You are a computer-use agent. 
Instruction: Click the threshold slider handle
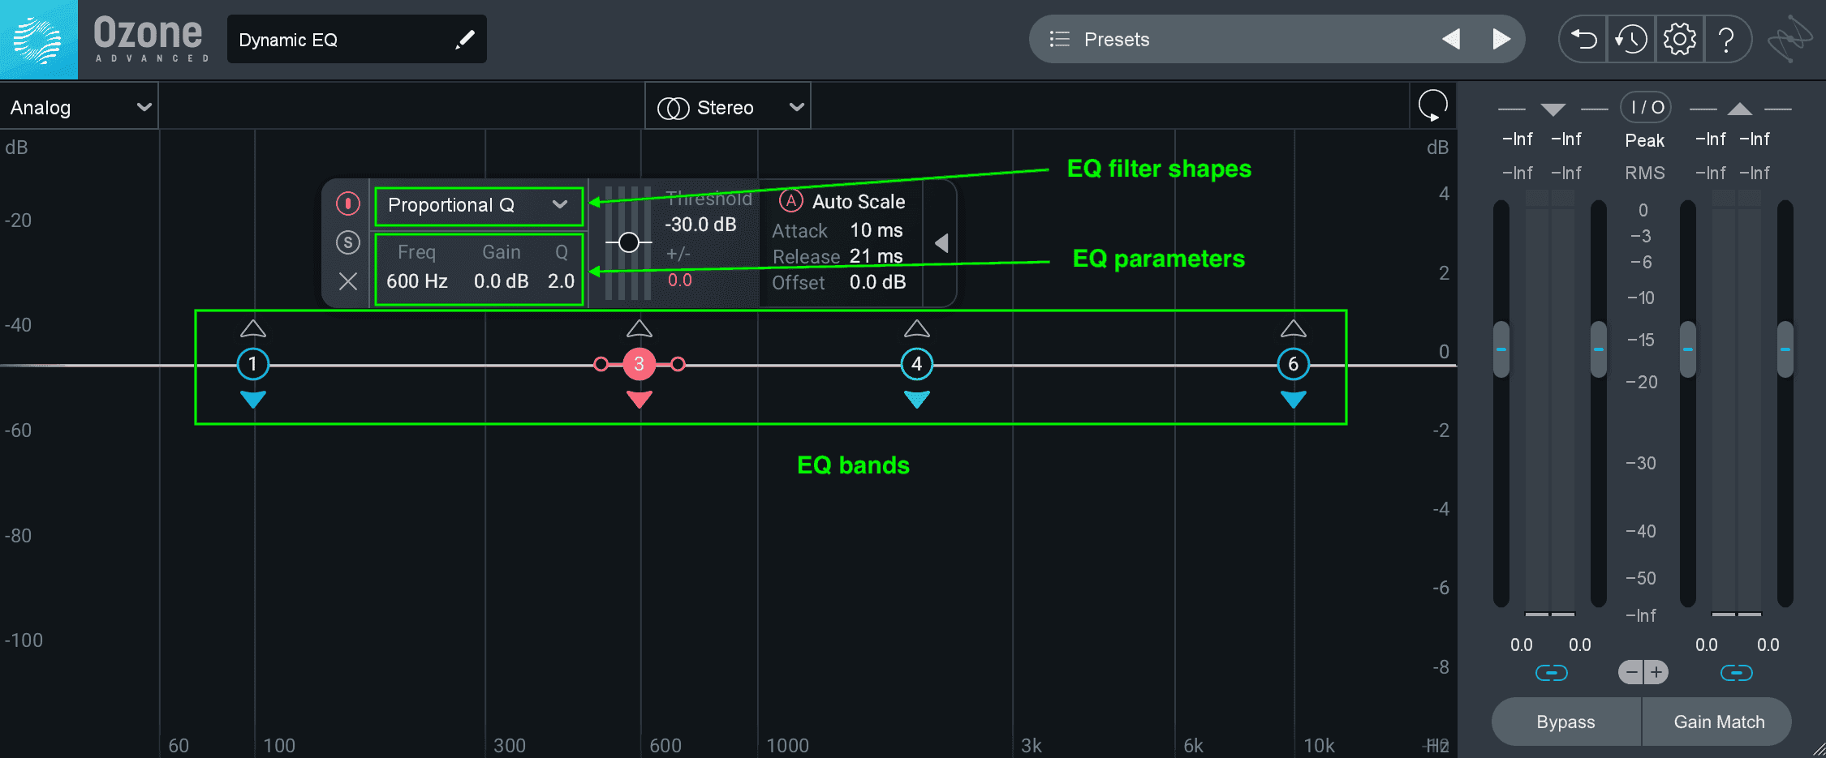pyautogui.click(x=628, y=242)
